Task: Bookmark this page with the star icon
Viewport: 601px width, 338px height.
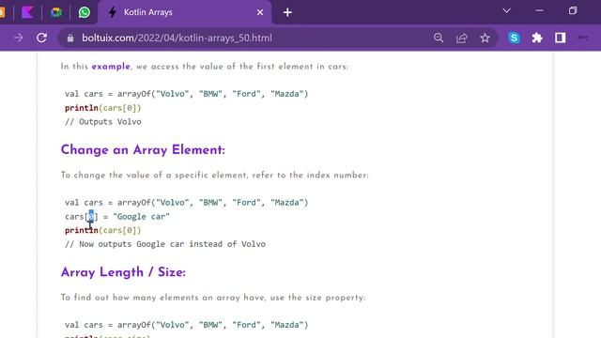Action: [485, 38]
